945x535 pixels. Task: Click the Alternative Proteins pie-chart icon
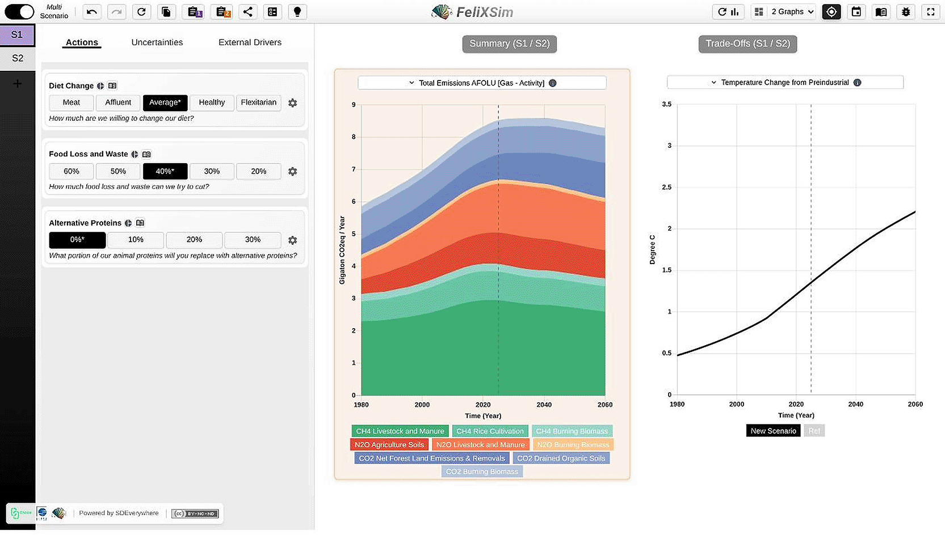[x=128, y=223]
